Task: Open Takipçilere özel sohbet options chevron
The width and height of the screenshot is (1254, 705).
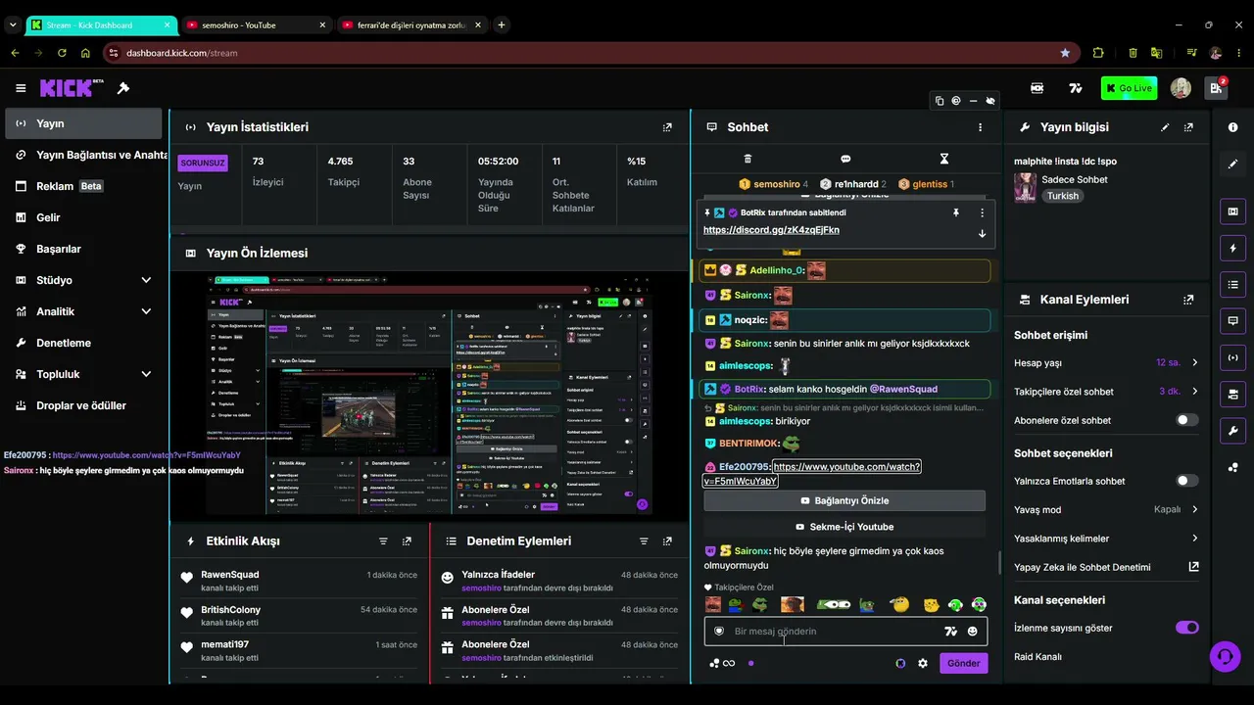Action: pos(1194,392)
